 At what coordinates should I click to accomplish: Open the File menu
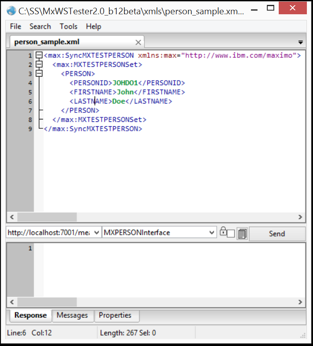pos(16,26)
